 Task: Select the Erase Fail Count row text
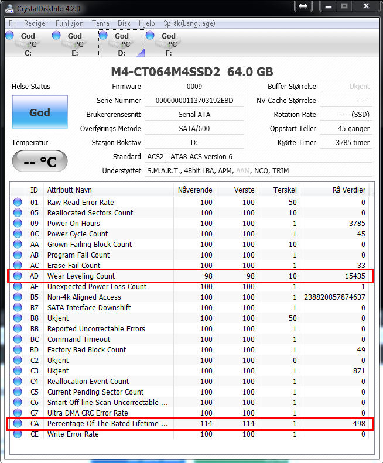pos(74,266)
